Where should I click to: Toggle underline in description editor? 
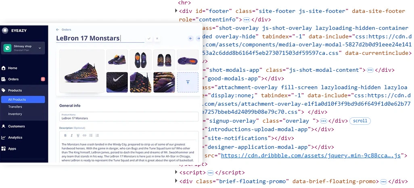coord(78,136)
